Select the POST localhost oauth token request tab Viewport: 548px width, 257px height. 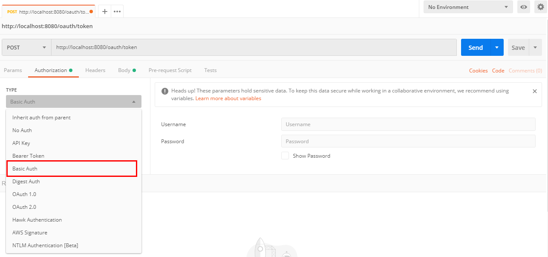click(x=49, y=12)
